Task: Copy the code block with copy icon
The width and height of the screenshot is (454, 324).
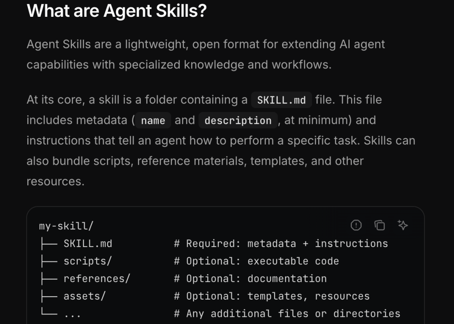Action: point(379,225)
